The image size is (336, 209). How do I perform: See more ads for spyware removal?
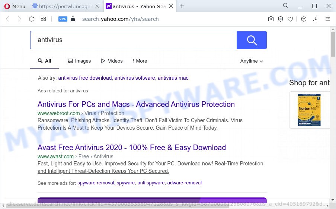coord(96,183)
